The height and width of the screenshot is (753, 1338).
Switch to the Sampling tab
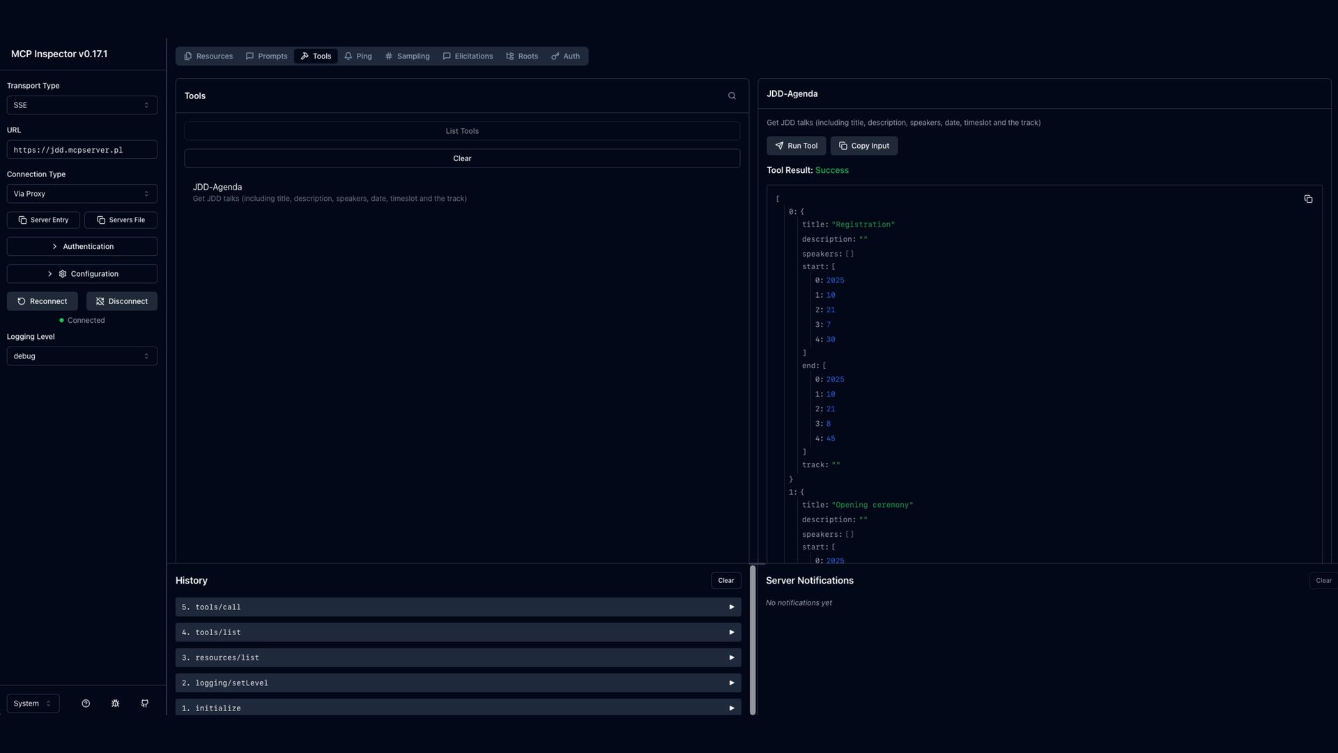[407, 56]
